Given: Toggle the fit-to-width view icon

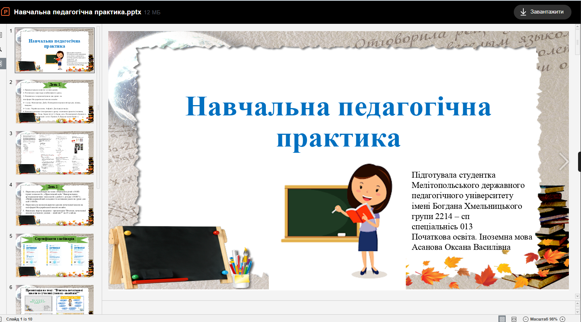Looking at the screenshot, I should 514,319.
